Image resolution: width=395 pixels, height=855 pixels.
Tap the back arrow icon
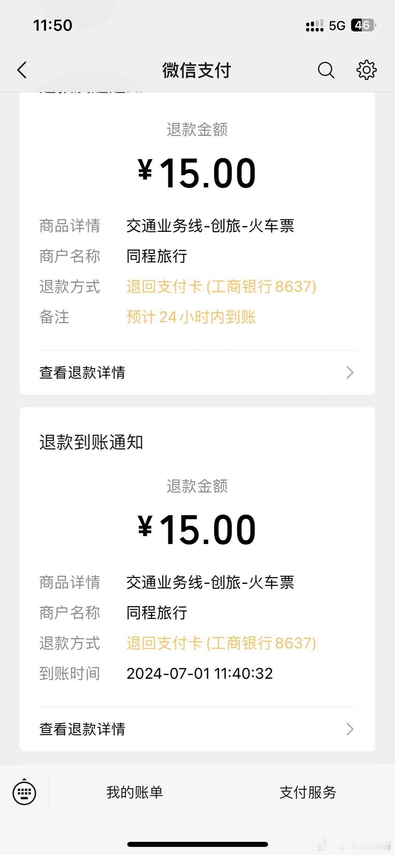22,70
